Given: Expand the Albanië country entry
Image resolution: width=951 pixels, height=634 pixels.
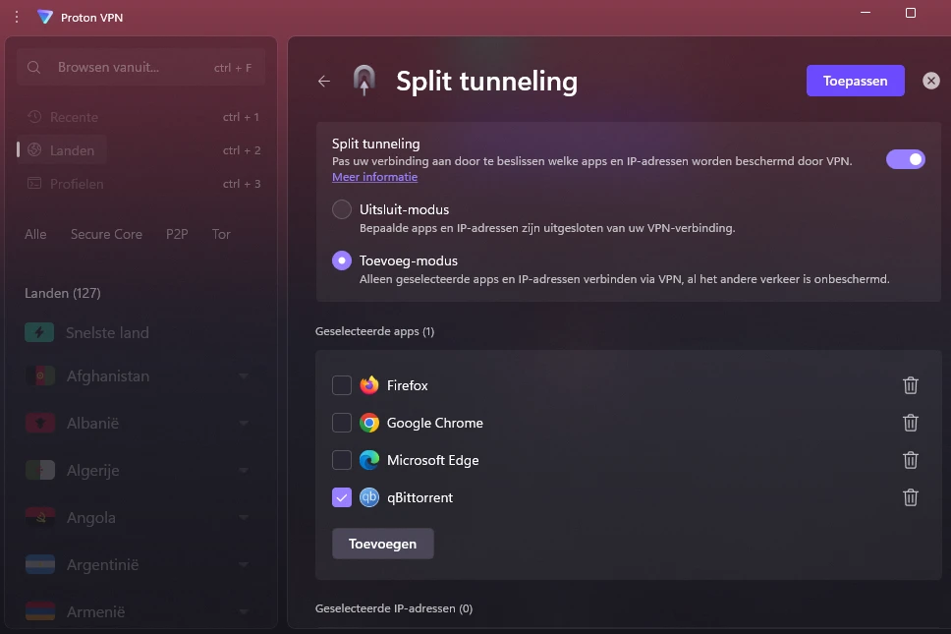Looking at the screenshot, I should 243,423.
